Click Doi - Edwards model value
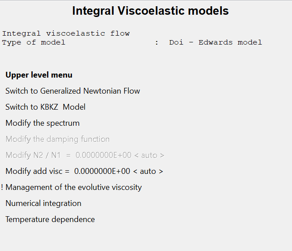Image resolution: width=292 pixels, height=251 pixels. (216, 42)
